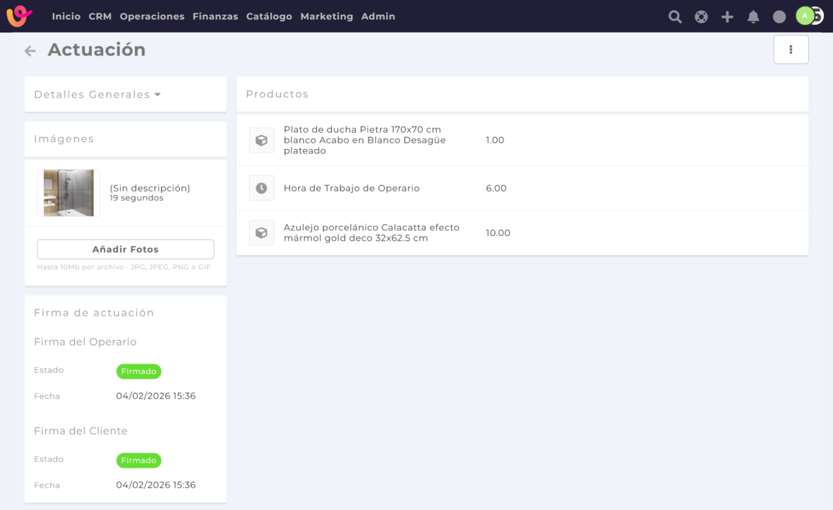Screen dimensions: 833x510
Task: Open the green user avatar menu
Action: (x=805, y=16)
